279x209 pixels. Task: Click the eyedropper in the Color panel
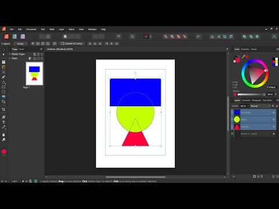pos(244,56)
